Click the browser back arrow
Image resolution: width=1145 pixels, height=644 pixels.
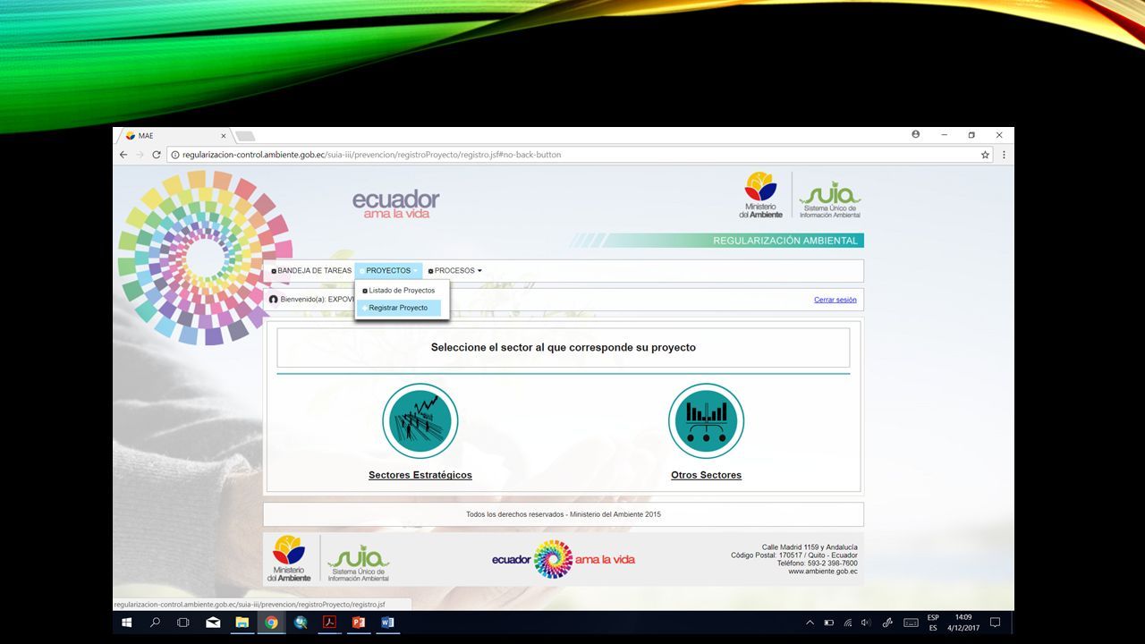coord(123,155)
